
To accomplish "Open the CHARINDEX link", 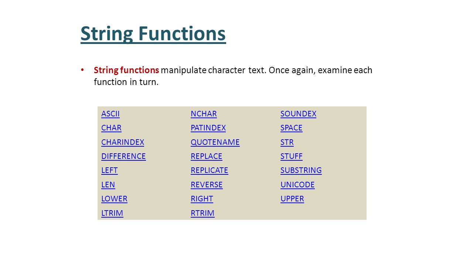I will tap(123, 142).
